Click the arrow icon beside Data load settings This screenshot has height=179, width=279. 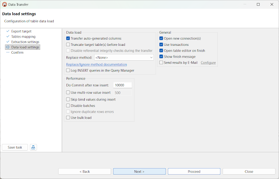click(x=8, y=47)
